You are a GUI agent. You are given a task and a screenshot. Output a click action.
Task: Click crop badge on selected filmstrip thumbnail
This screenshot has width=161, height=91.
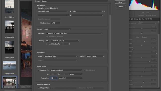[x=3, y=87]
